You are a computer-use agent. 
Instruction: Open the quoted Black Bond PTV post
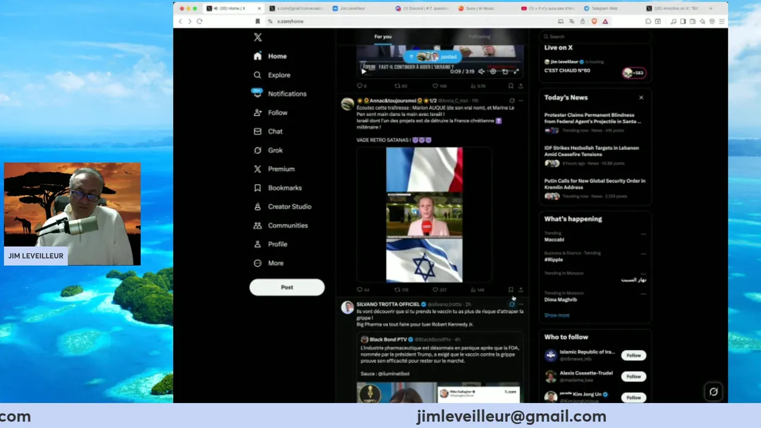click(440, 367)
